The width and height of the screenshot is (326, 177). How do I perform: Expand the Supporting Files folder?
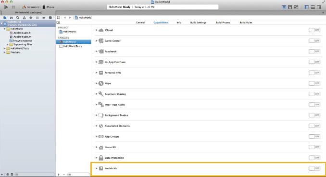click(8, 45)
